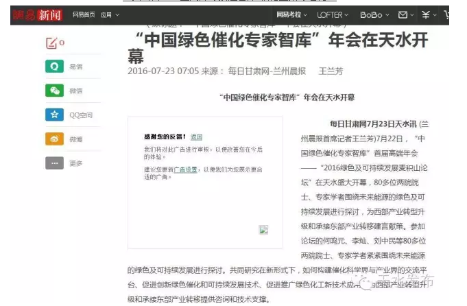
Task: Open the ¥ currency dropdown
Action: 429,14
